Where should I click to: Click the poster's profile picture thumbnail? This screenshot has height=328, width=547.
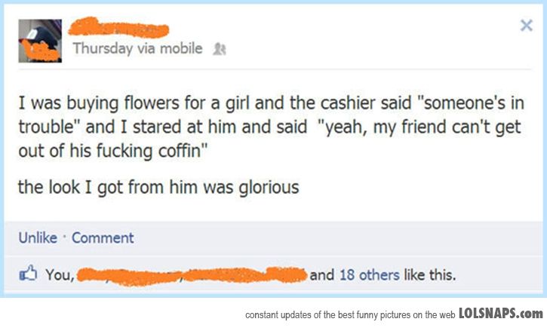click(x=39, y=41)
